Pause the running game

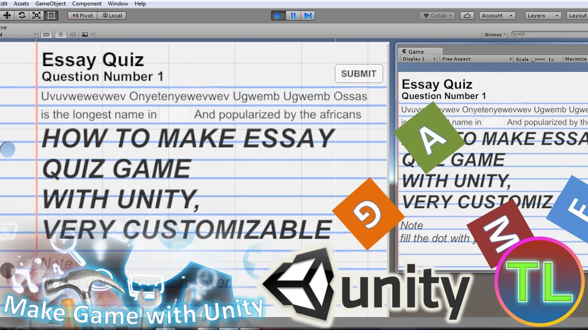(x=293, y=16)
